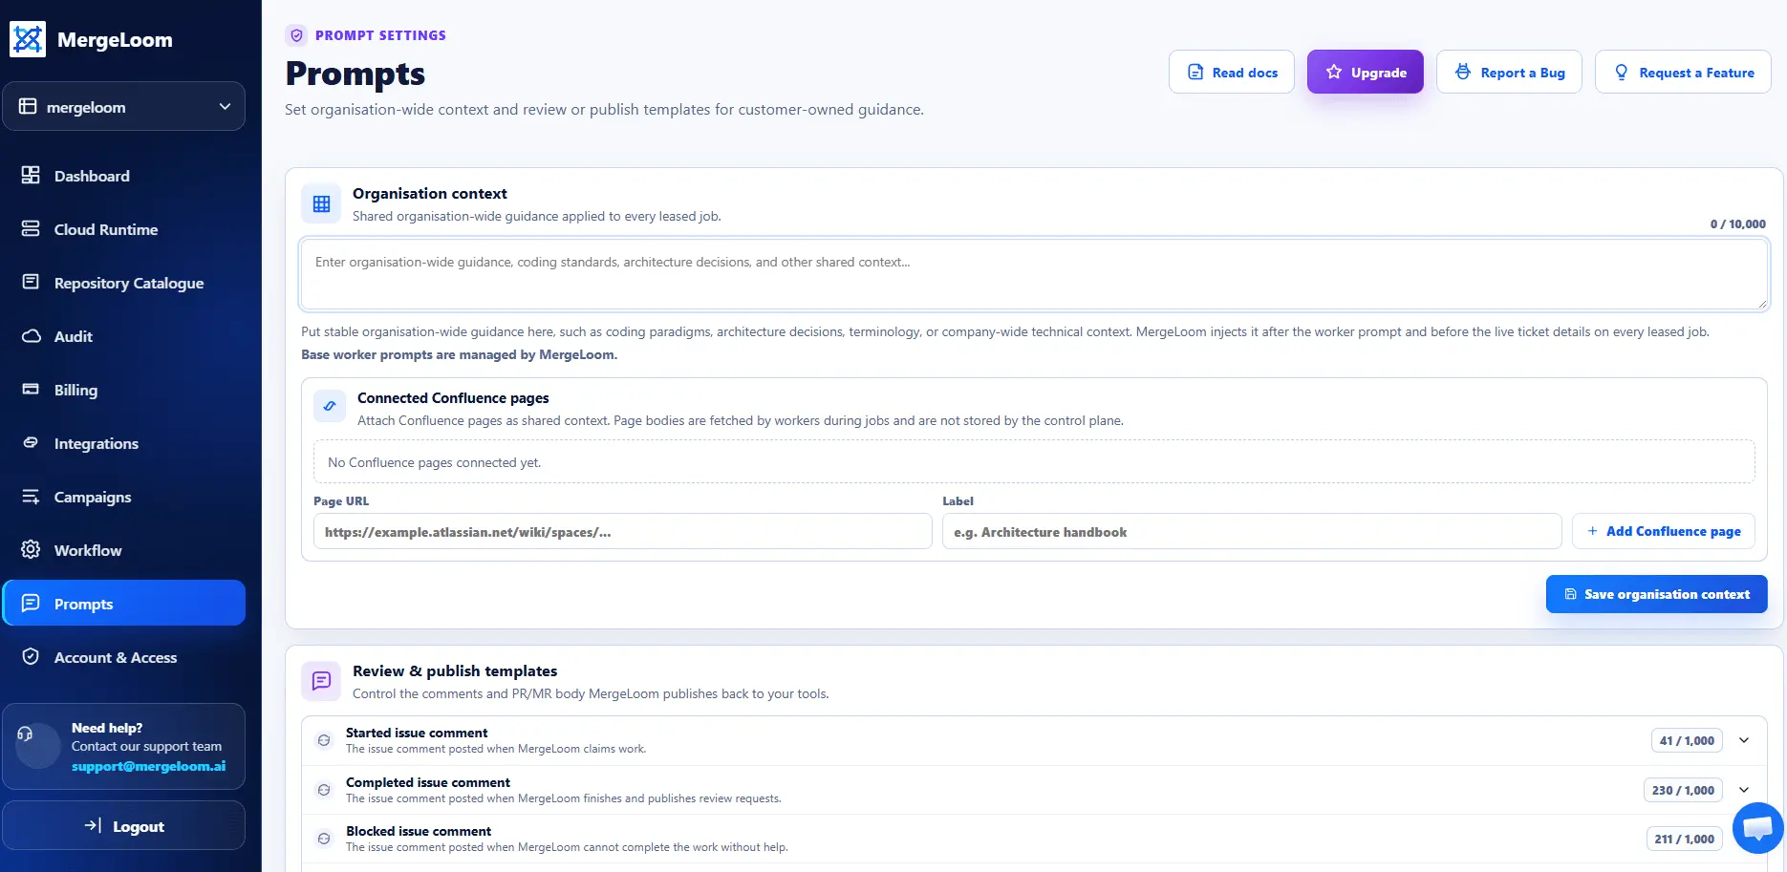Image resolution: width=1787 pixels, height=872 pixels.
Task: Open the Billing page
Action: 123,390
